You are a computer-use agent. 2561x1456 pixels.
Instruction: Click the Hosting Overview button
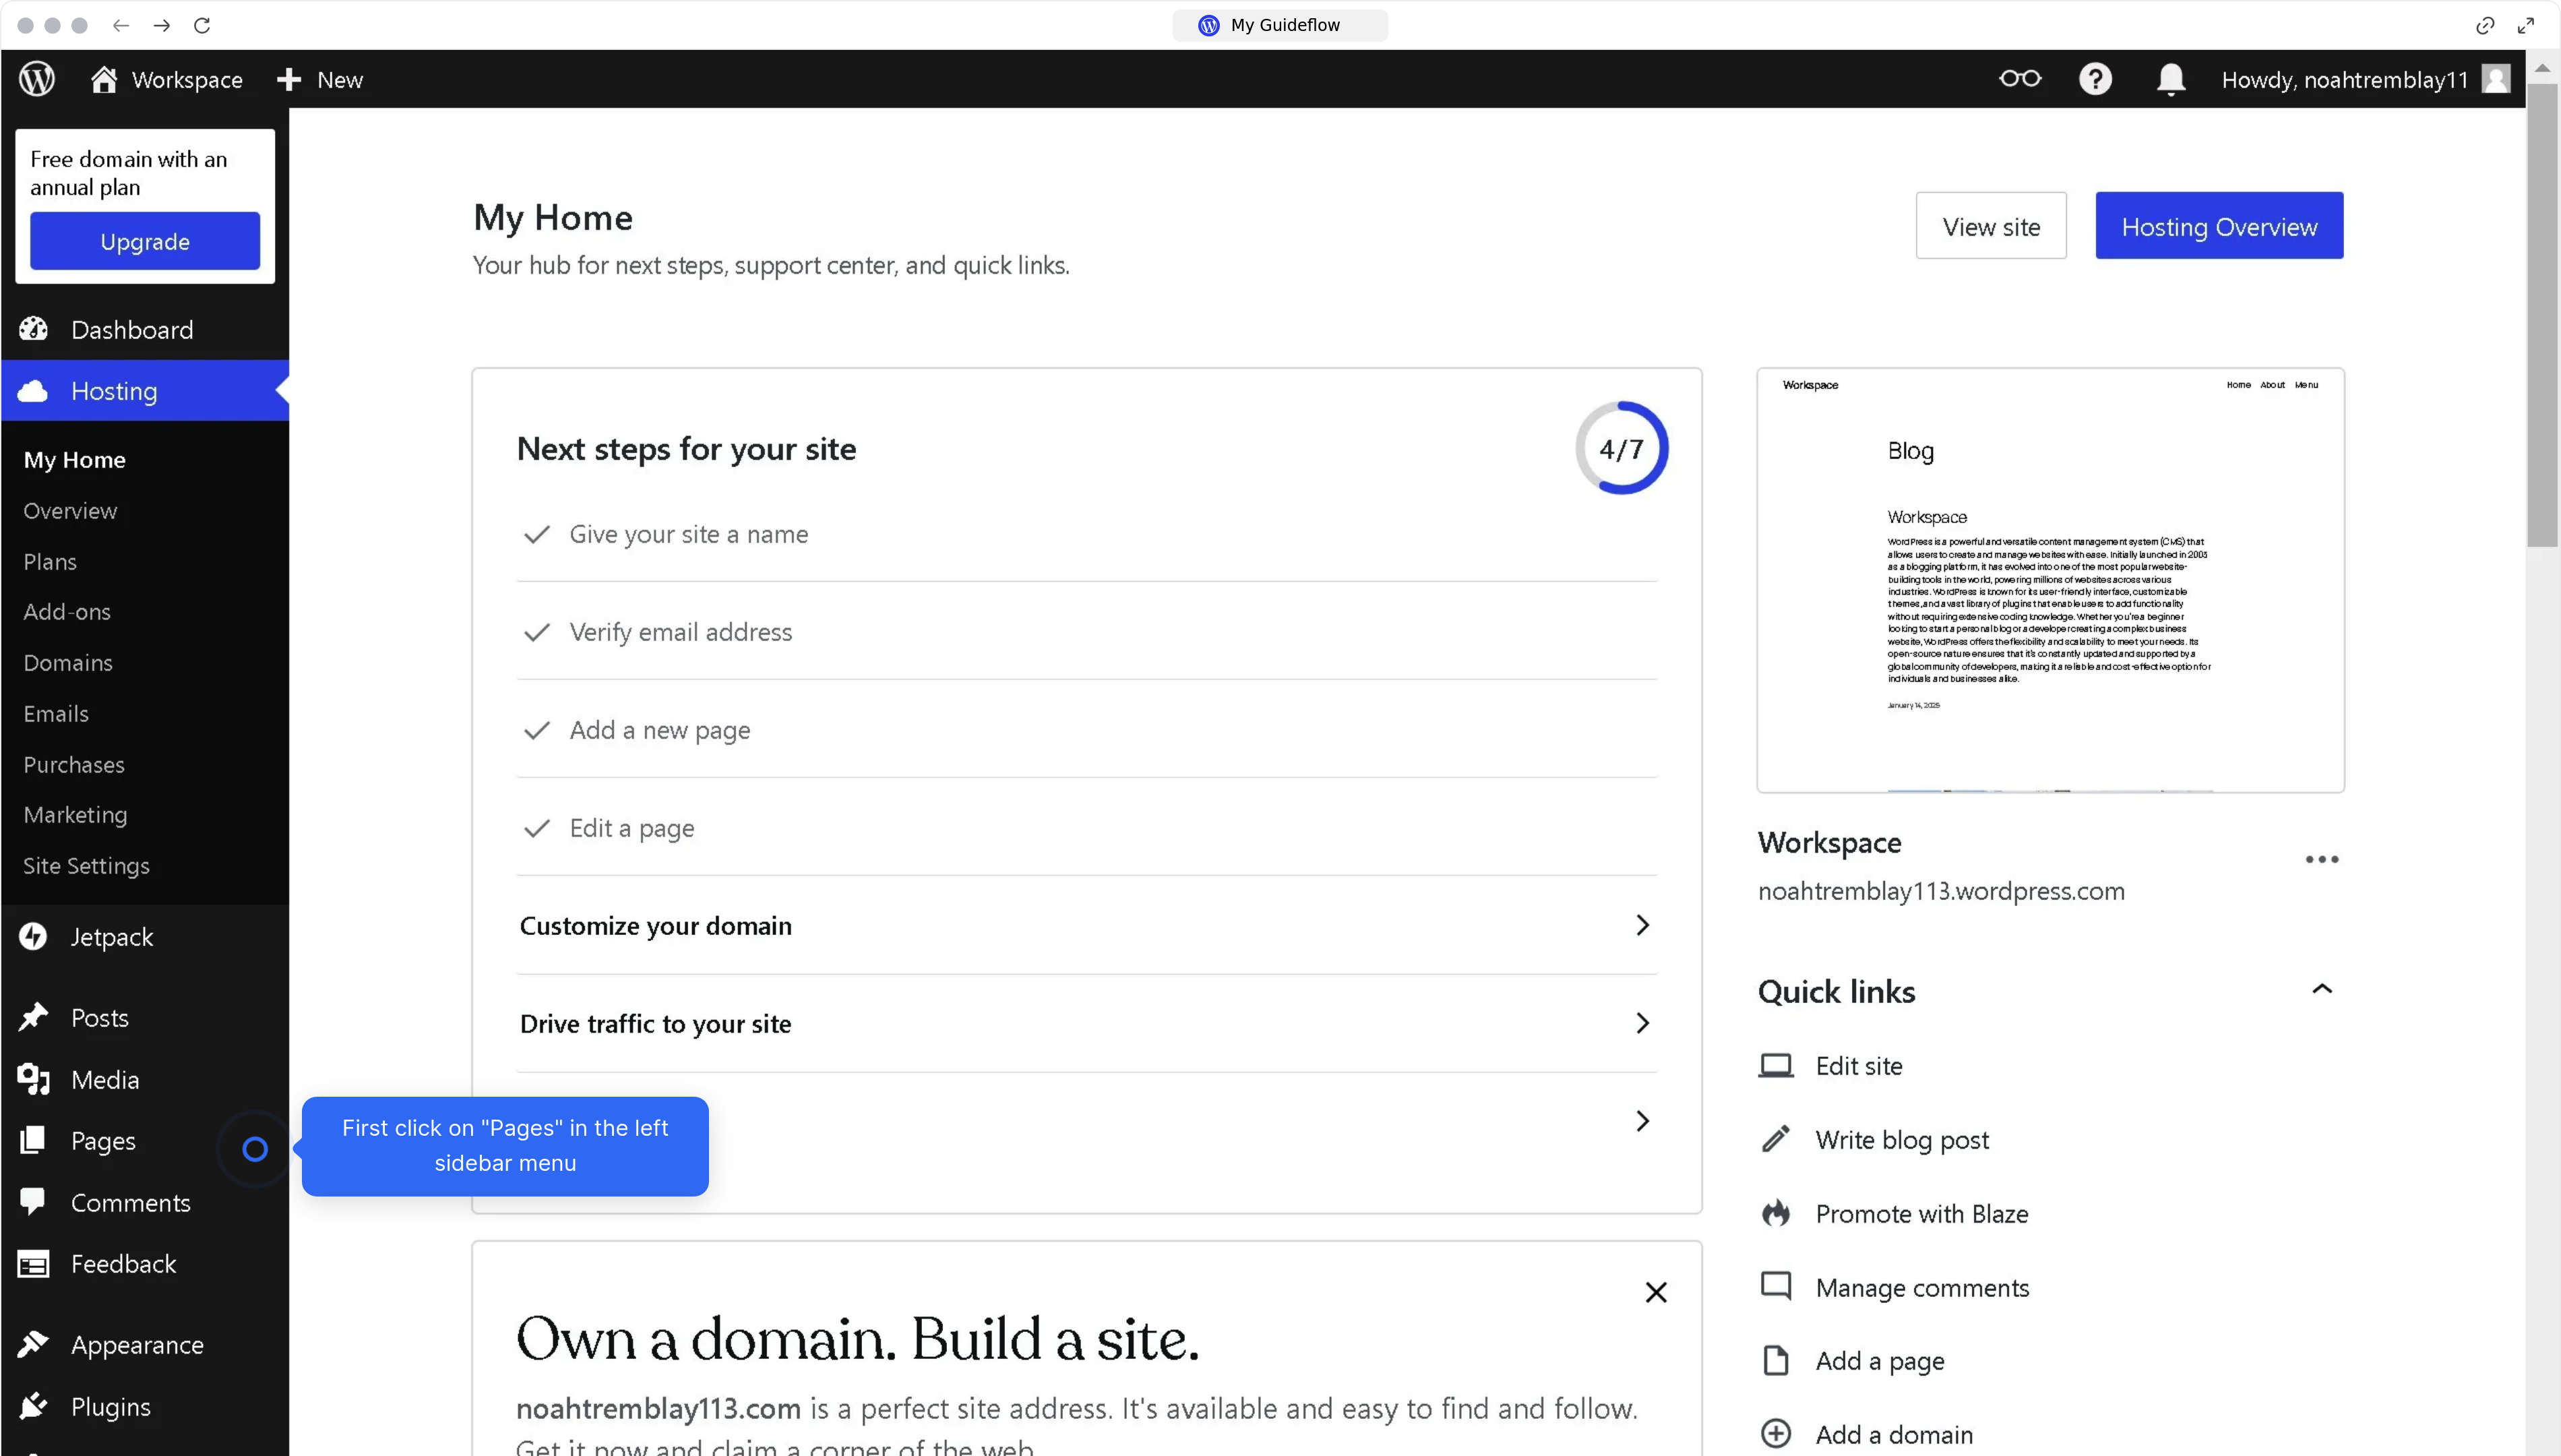point(2219,226)
